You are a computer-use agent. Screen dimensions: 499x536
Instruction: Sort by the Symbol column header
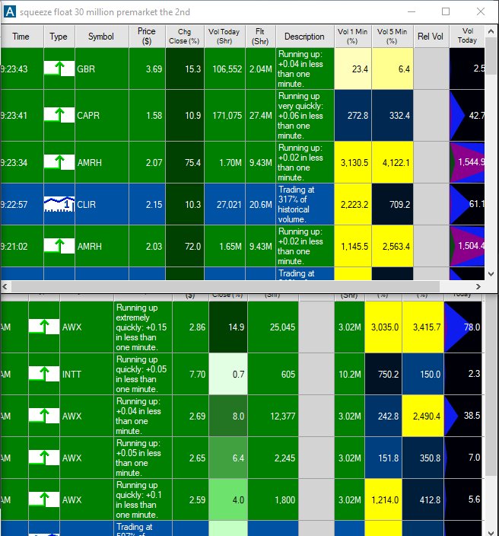(102, 37)
